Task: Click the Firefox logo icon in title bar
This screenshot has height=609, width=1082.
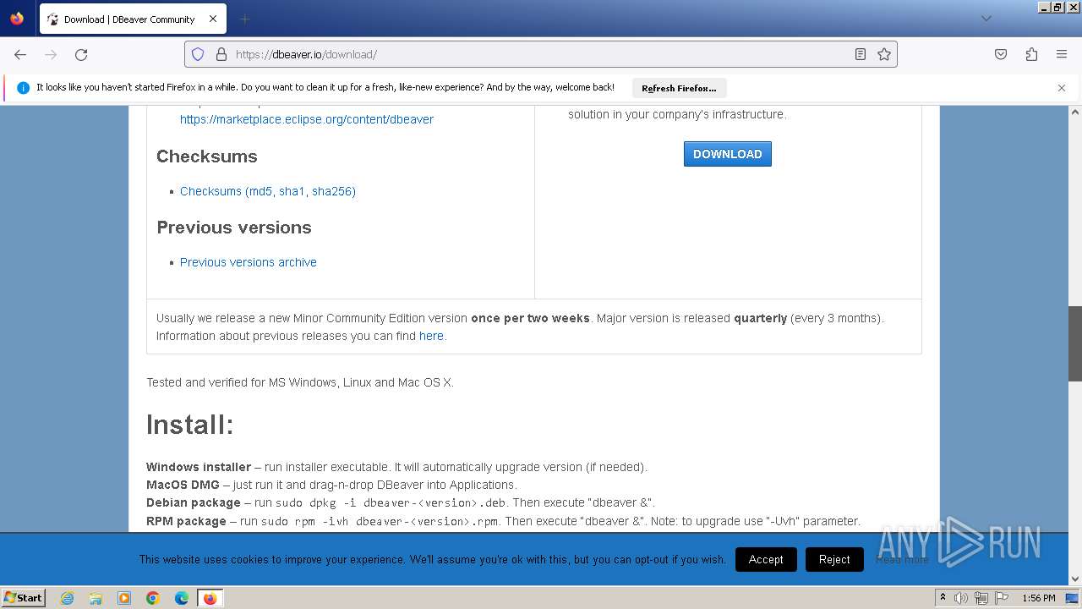Action: (17, 18)
